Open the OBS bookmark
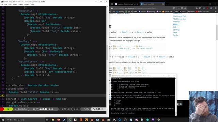The width and height of the screenshot is (218, 122). click(176, 12)
